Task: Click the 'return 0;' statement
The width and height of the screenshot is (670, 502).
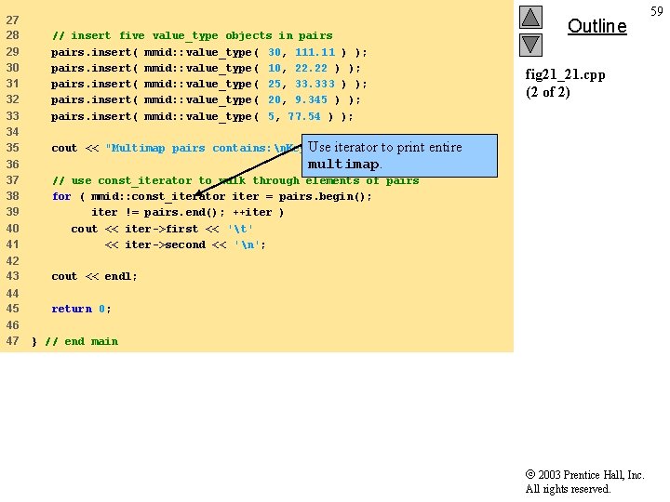Action: (x=81, y=309)
